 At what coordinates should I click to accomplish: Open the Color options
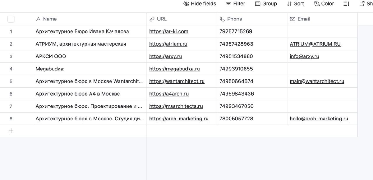click(x=324, y=3)
